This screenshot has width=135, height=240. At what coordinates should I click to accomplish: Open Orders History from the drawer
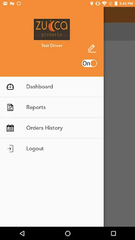tap(52, 128)
